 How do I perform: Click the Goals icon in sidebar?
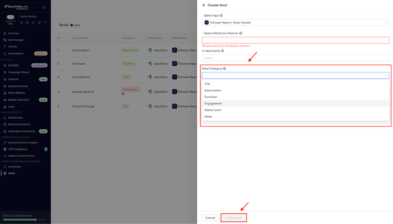5,173
